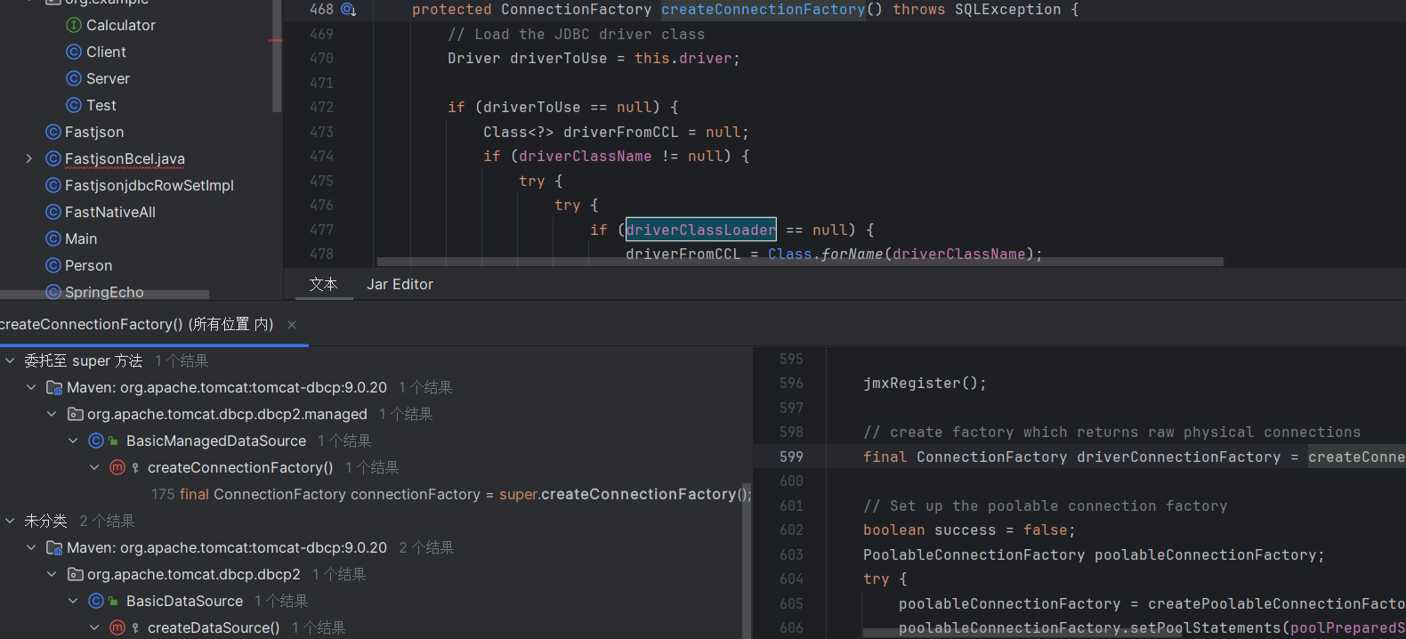This screenshot has height=639, width=1406.
Task: Click the createConnectionFactory method name on line 468
Action: click(763, 10)
